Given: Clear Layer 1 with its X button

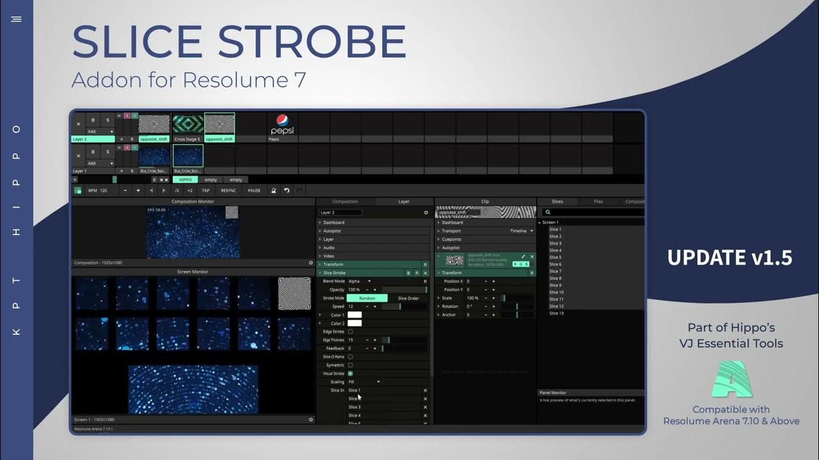Looking at the screenshot, I should click(x=79, y=155).
